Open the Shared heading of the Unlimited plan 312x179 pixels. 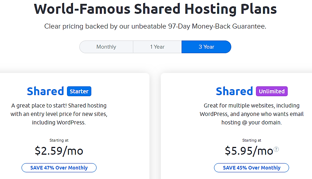[x=234, y=91]
